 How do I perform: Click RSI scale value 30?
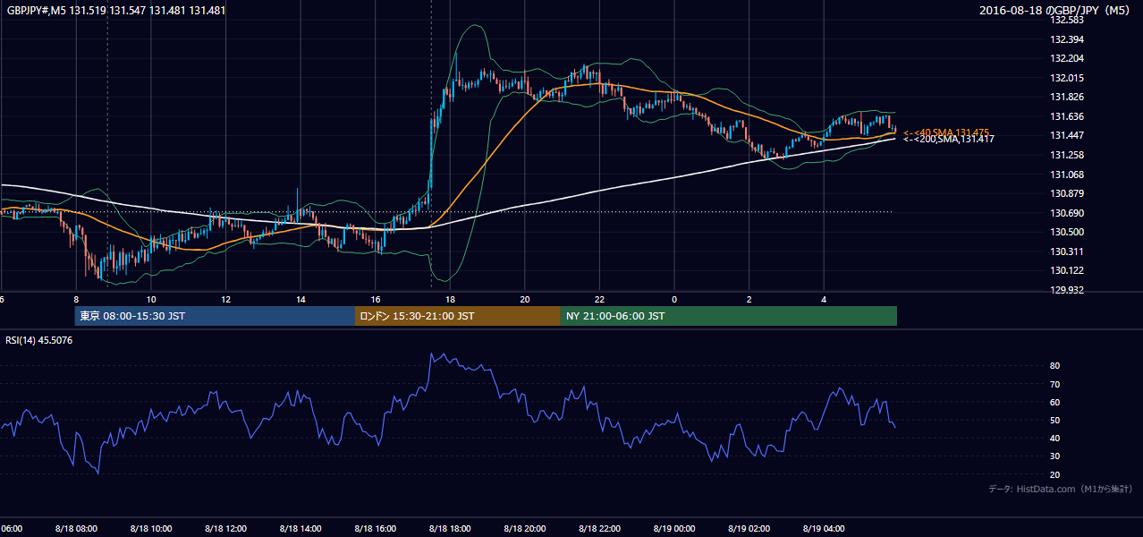1054,456
